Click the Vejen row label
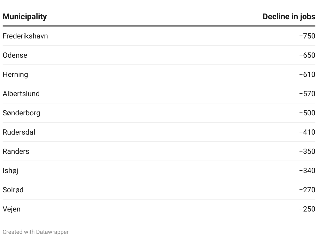Viewport: 318px width, 238px height. (x=11, y=209)
